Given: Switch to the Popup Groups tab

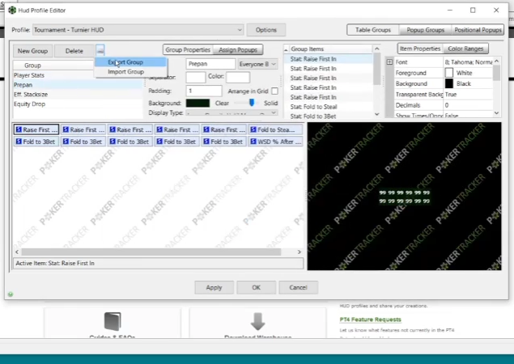Looking at the screenshot, I should pos(426,30).
